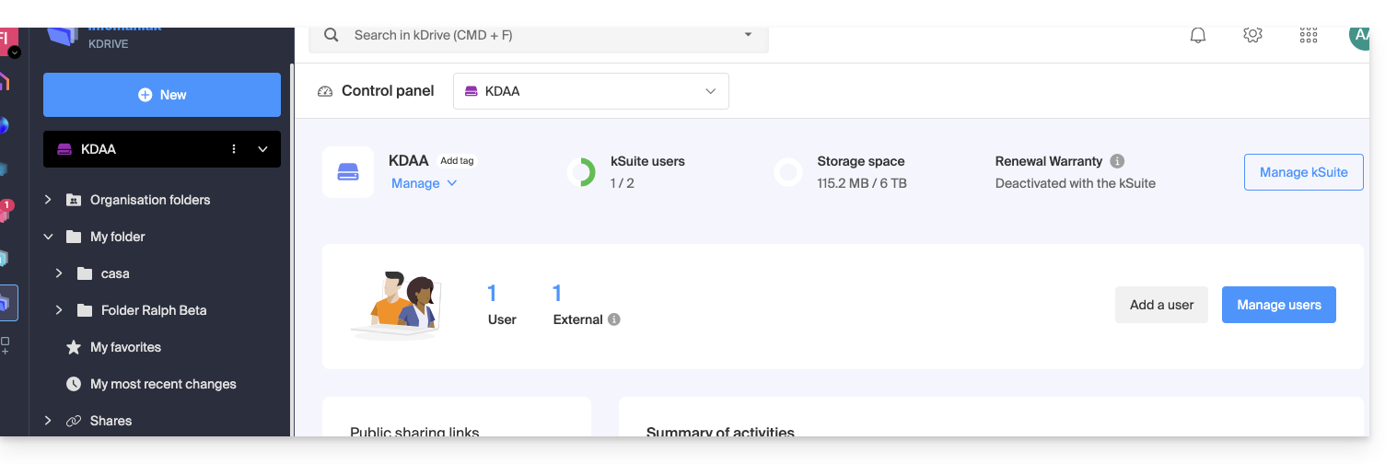
Task: Click the Renewal Warranty info icon
Action: pyautogui.click(x=1117, y=161)
